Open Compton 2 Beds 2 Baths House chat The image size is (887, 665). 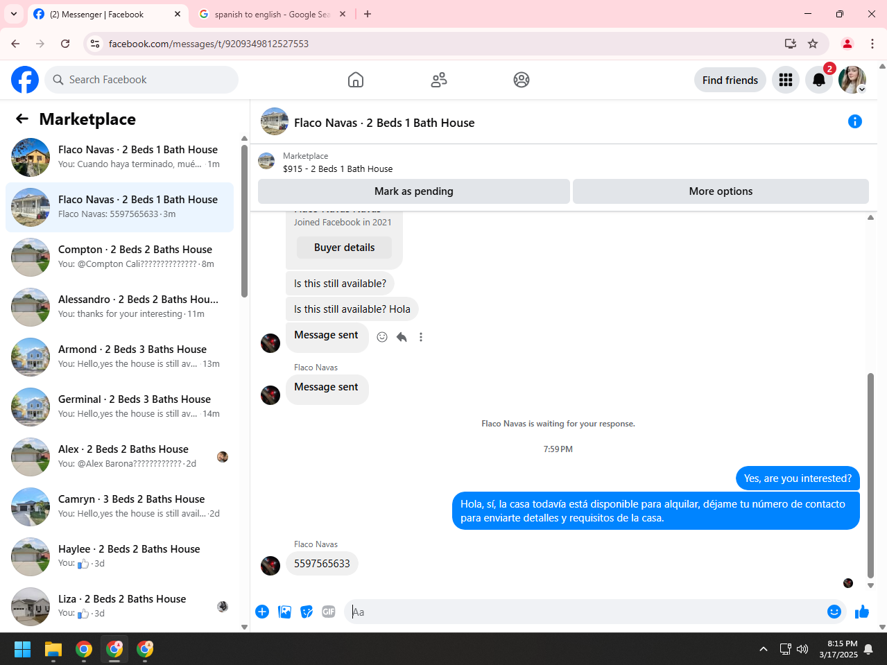(x=119, y=257)
